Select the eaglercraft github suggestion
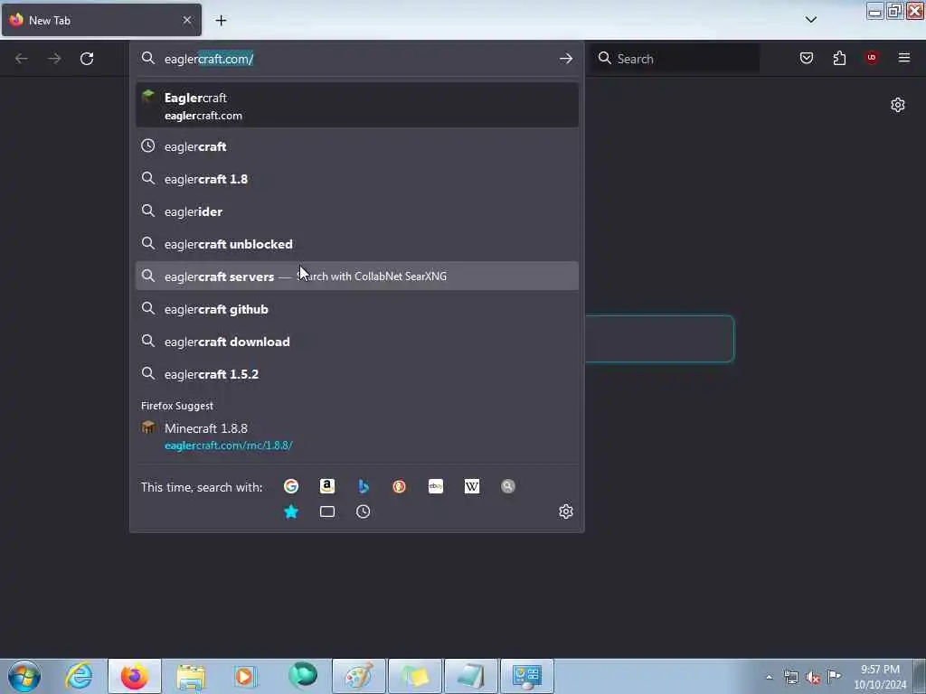 356,309
